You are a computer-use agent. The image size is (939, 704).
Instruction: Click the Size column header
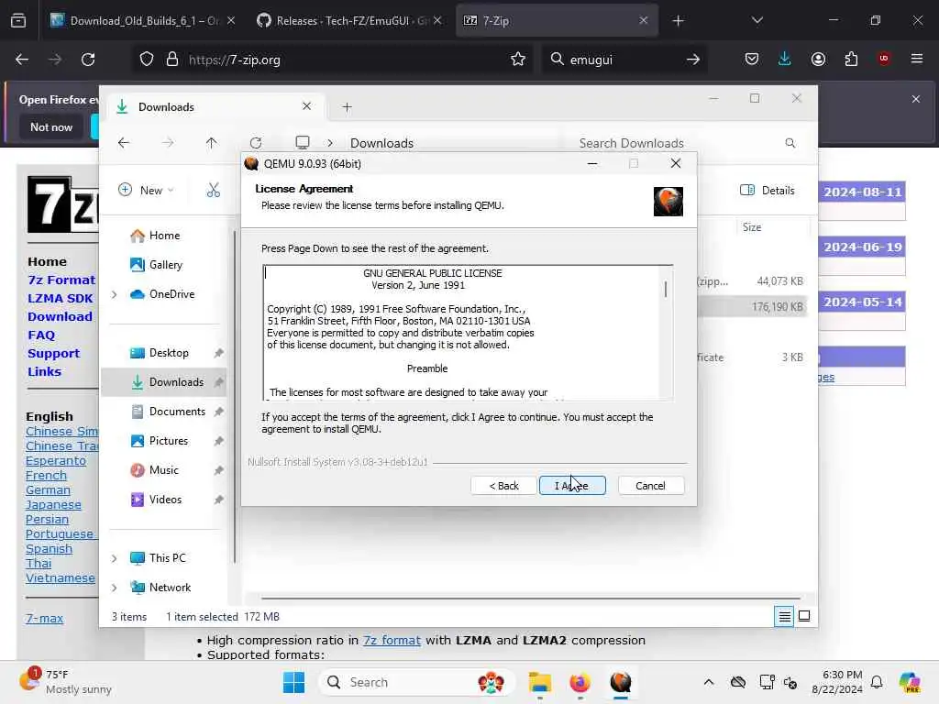click(772, 227)
